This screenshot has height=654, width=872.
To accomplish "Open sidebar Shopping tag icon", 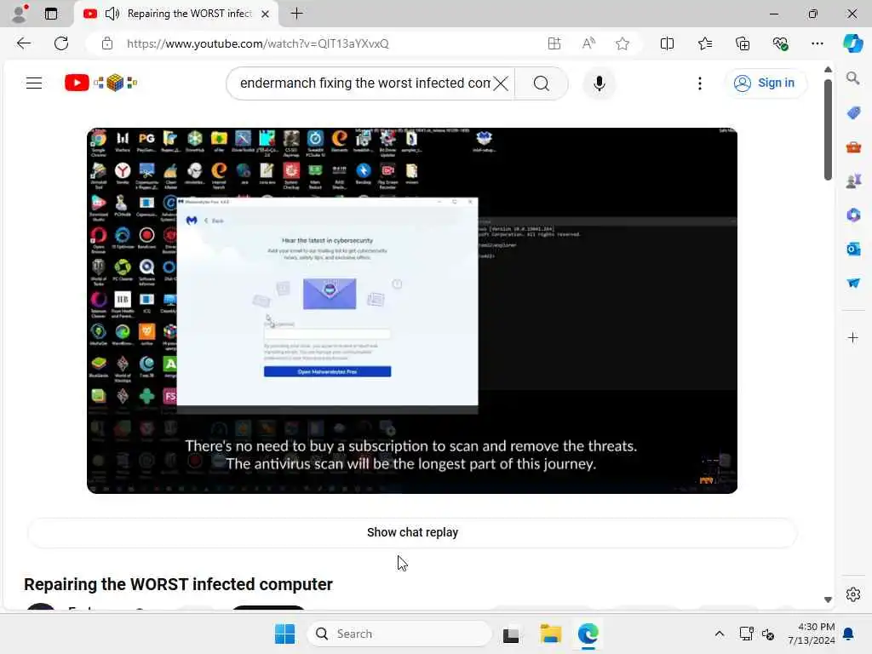I will coord(852,113).
